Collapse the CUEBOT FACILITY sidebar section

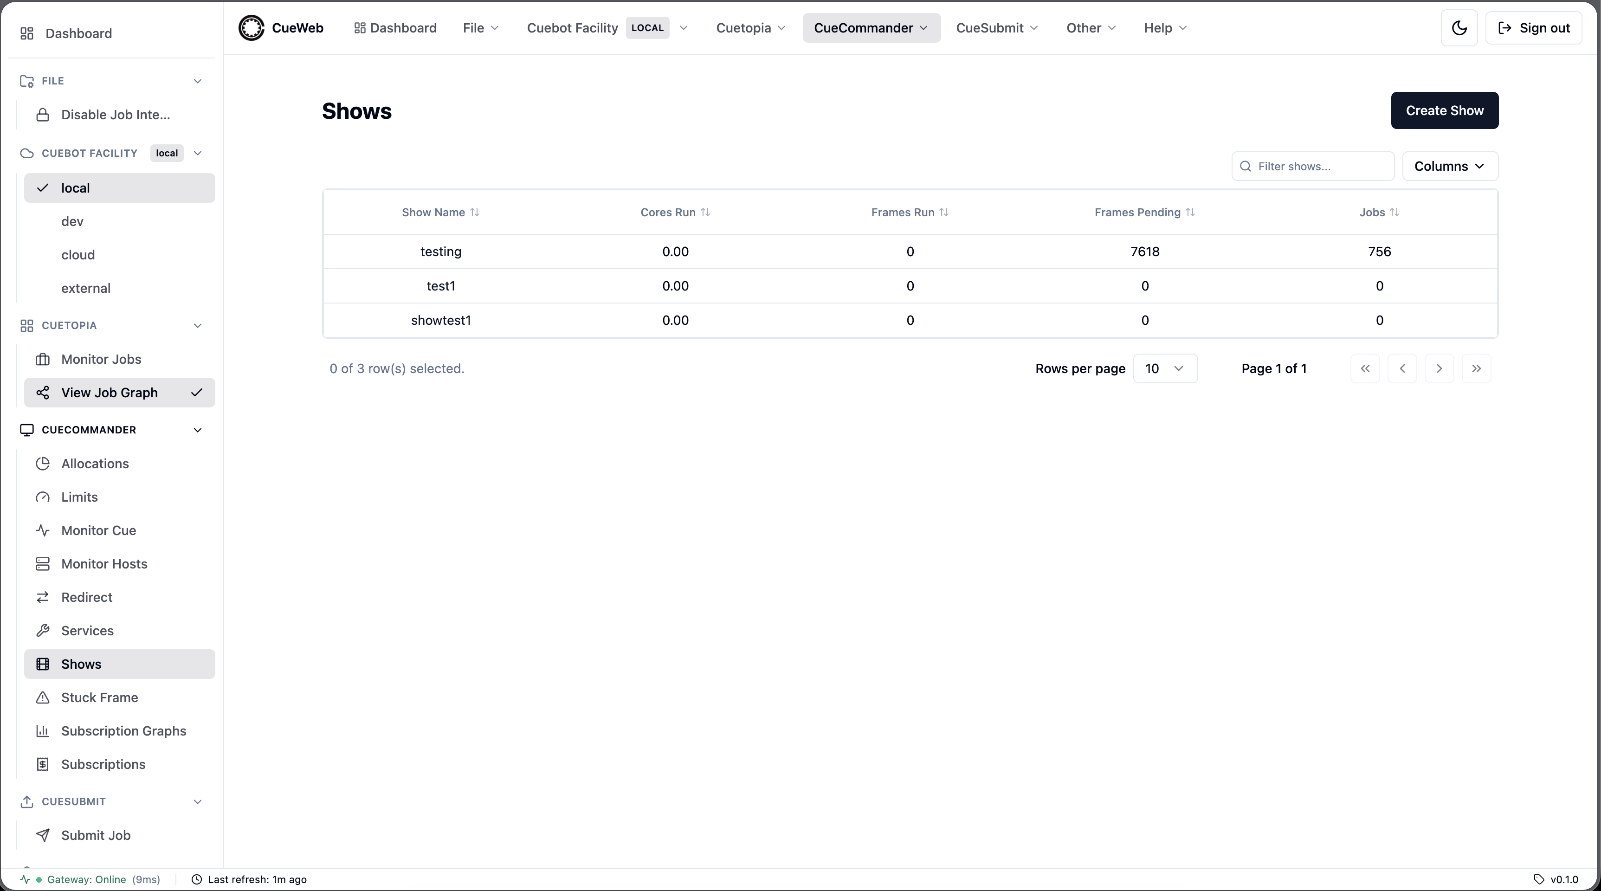click(x=198, y=154)
